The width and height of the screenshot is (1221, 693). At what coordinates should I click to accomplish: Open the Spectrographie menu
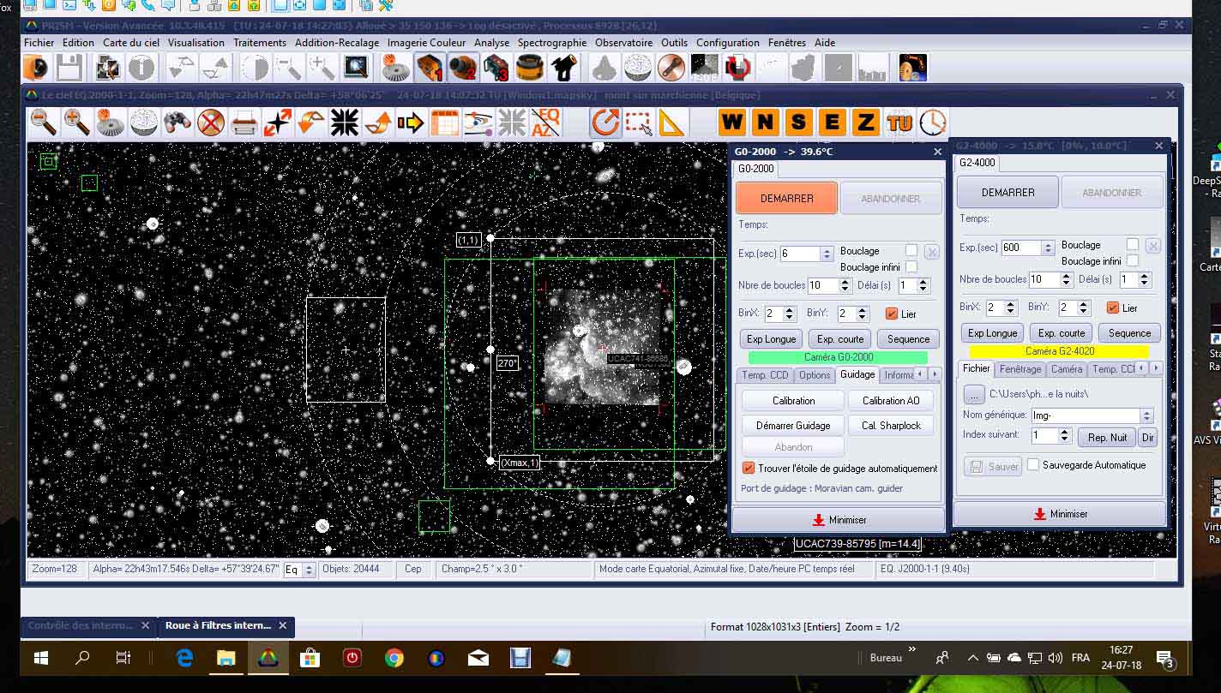click(552, 42)
